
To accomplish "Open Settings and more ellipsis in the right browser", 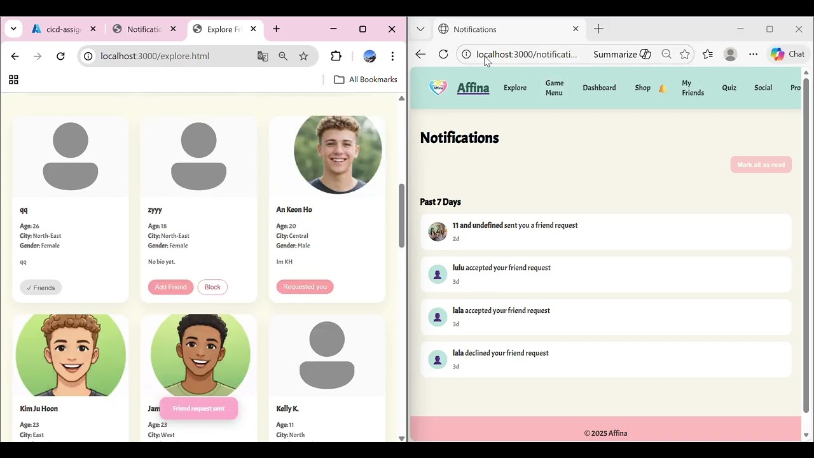I will tap(753, 54).
